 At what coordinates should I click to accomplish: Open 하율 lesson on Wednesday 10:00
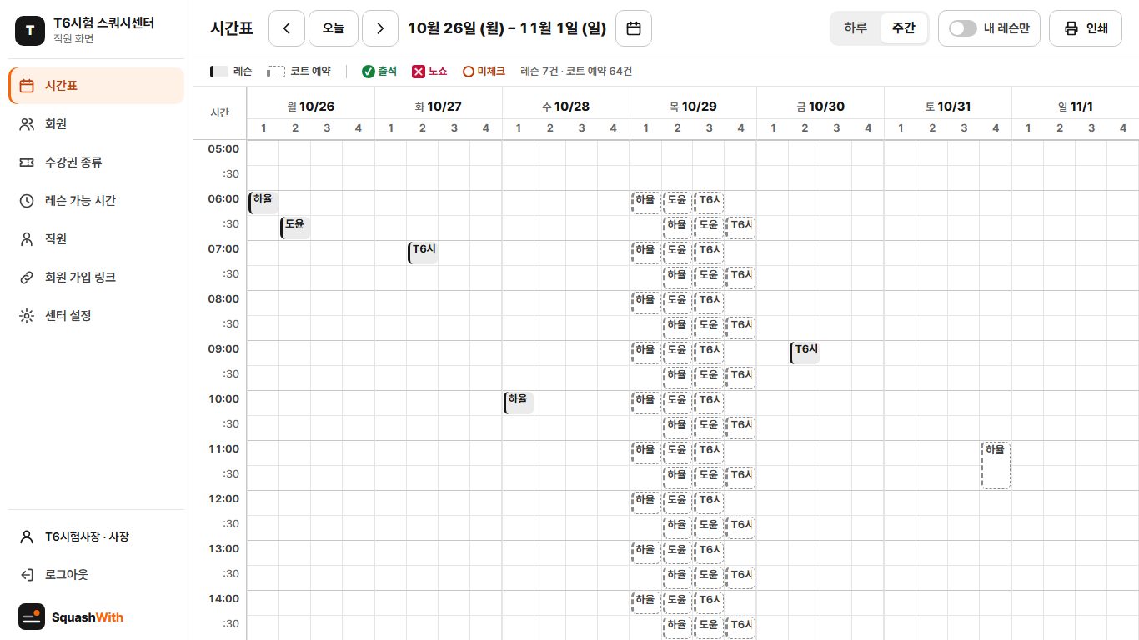click(519, 402)
